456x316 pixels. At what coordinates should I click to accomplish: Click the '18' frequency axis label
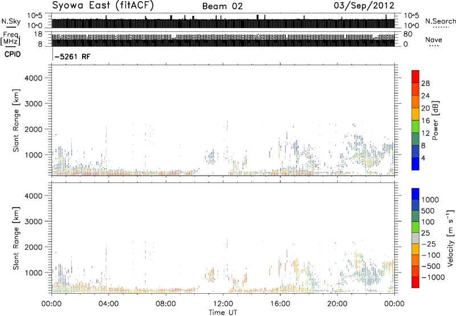[x=38, y=34]
